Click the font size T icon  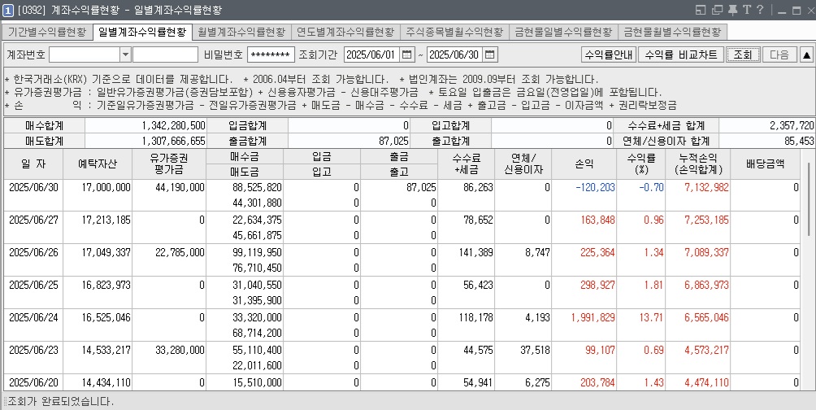(746, 10)
